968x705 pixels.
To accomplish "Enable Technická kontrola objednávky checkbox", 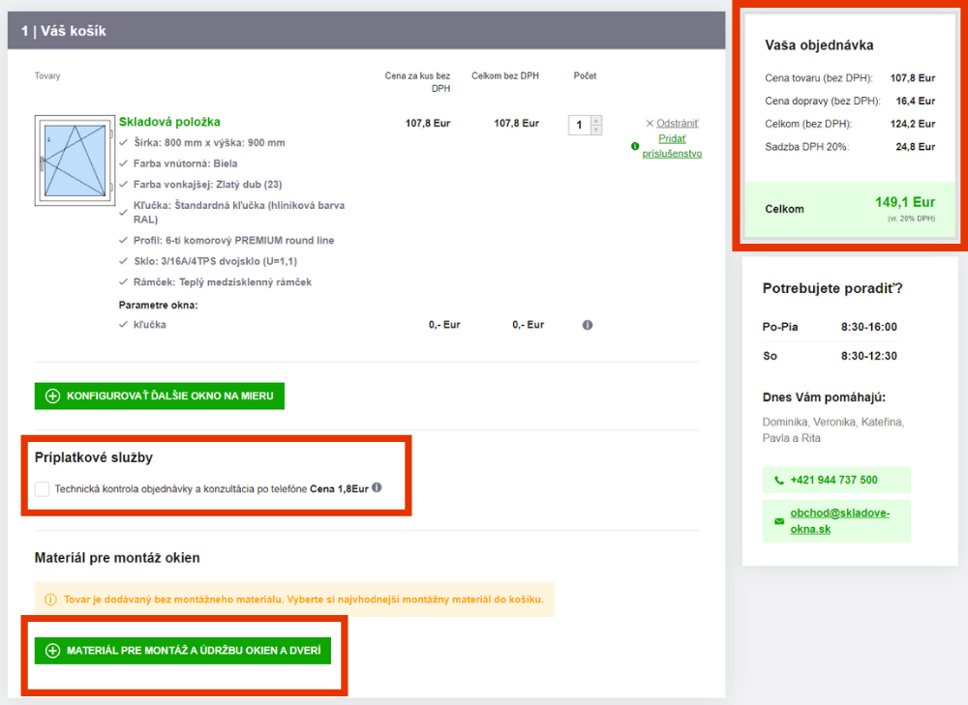I will pyautogui.click(x=42, y=489).
